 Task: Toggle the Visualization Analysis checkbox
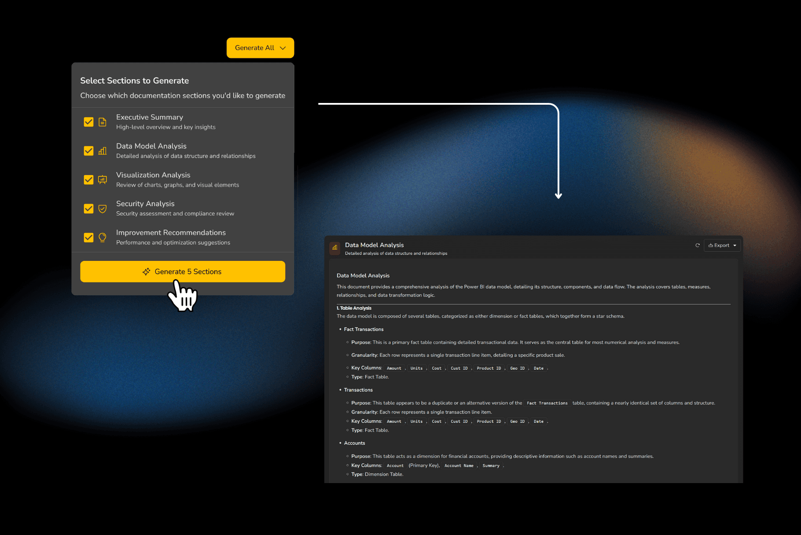click(88, 180)
